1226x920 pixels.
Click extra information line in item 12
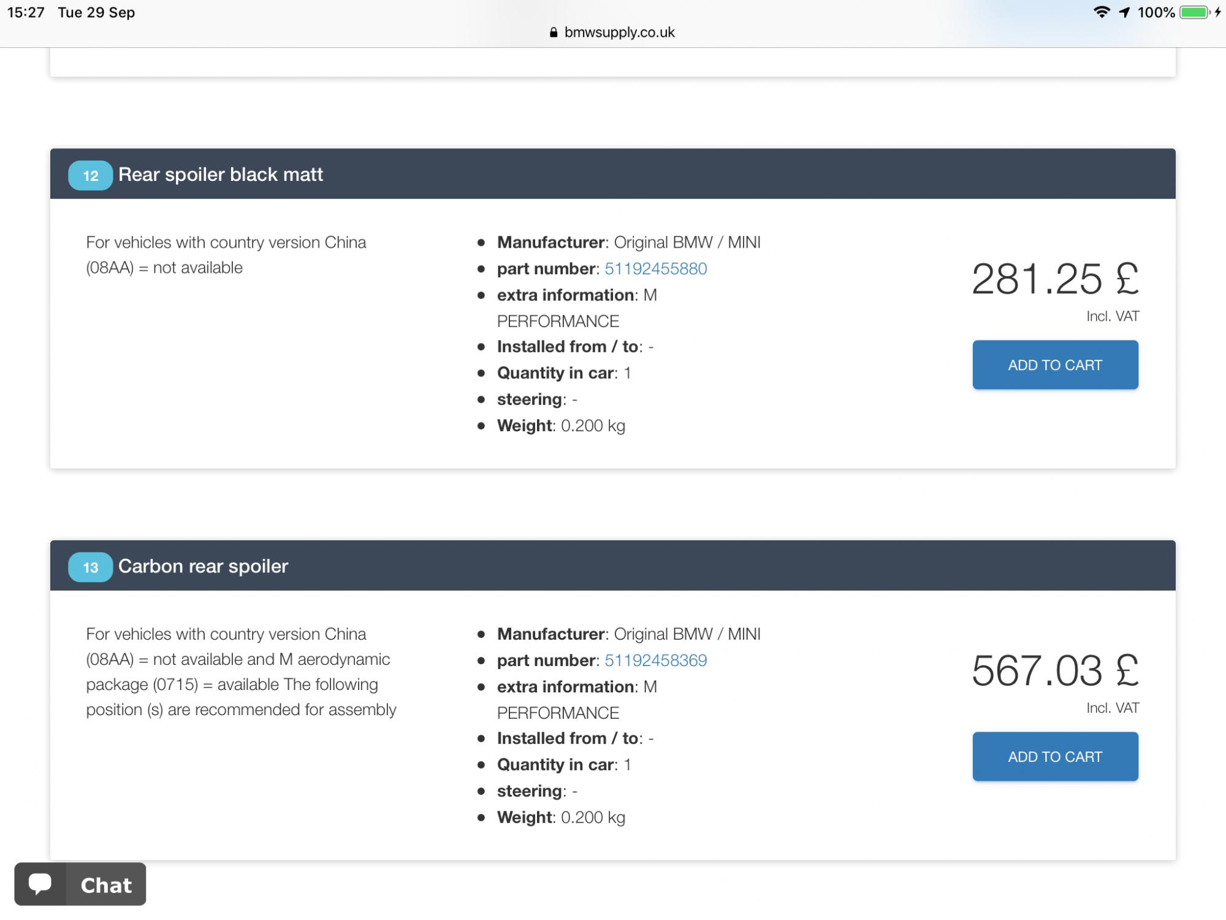pos(577,308)
